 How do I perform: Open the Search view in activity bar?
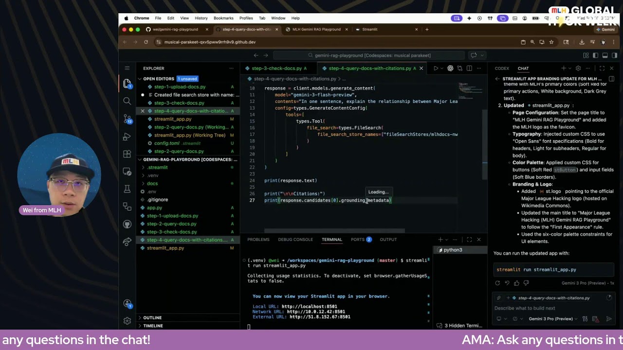pyautogui.click(x=127, y=101)
